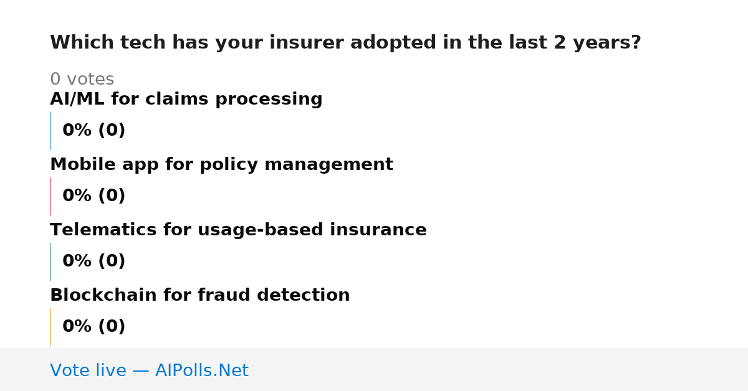Click the red bar under Mobile app option
Viewport: 748px width, 391px height.
(50, 196)
